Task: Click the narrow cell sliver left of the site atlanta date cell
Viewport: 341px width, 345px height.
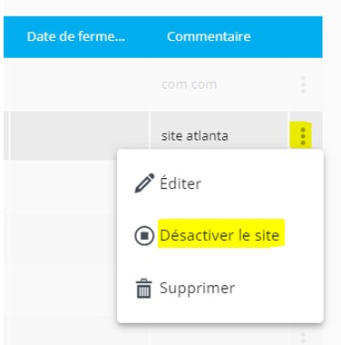Action: [x=6, y=135]
